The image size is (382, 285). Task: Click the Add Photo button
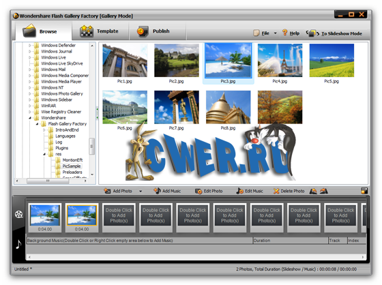click(118, 191)
